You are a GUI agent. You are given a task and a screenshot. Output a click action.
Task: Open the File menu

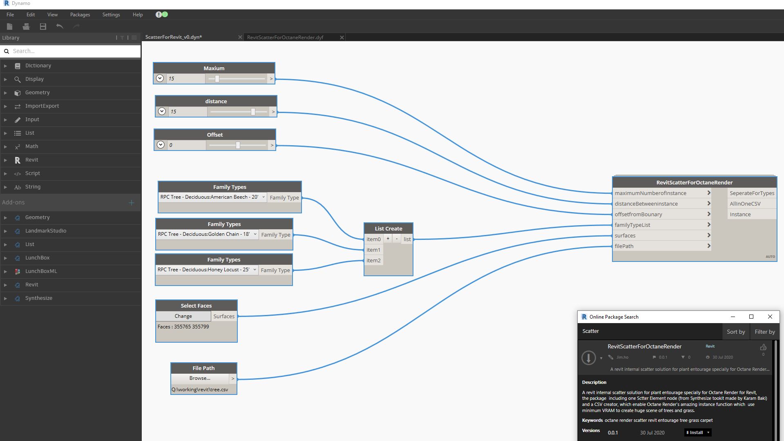[x=10, y=15]
